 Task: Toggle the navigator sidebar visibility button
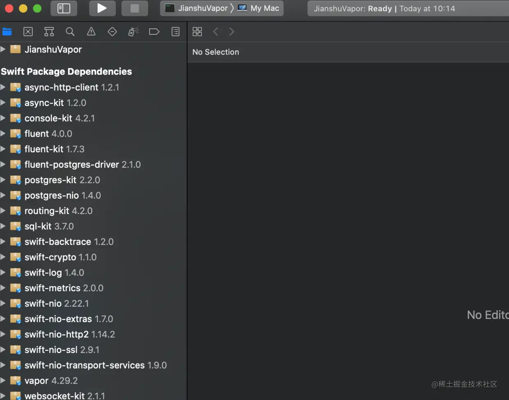pos(64,8)
